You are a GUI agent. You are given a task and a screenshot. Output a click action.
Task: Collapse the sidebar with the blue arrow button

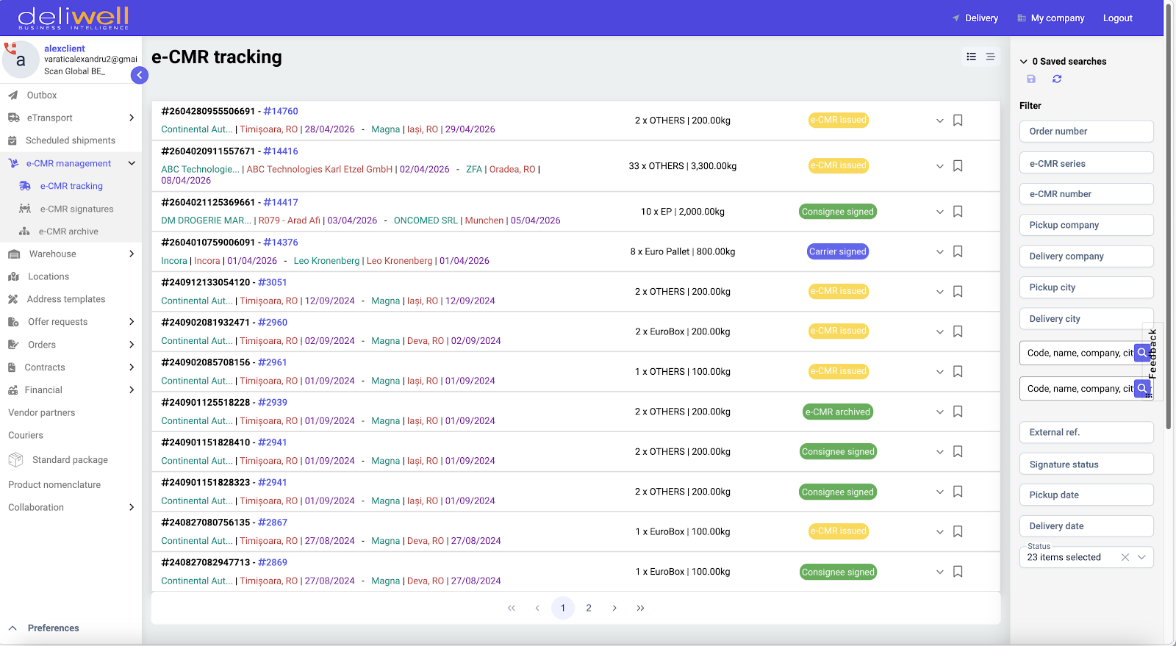tap(140, 75)
